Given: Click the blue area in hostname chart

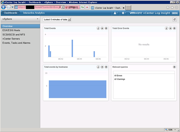Looking at the screenshot, I should click(x=77, y=89).
